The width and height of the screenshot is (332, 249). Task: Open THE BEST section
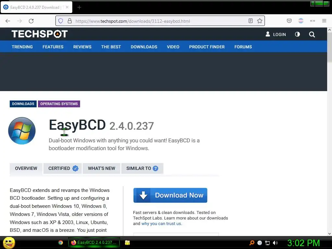(111, 47)
